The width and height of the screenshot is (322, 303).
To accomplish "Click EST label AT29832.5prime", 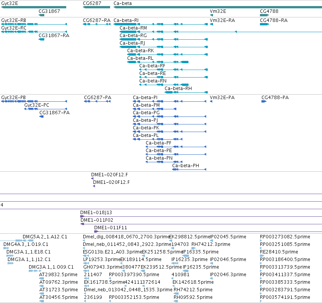I will pos(58,275).
